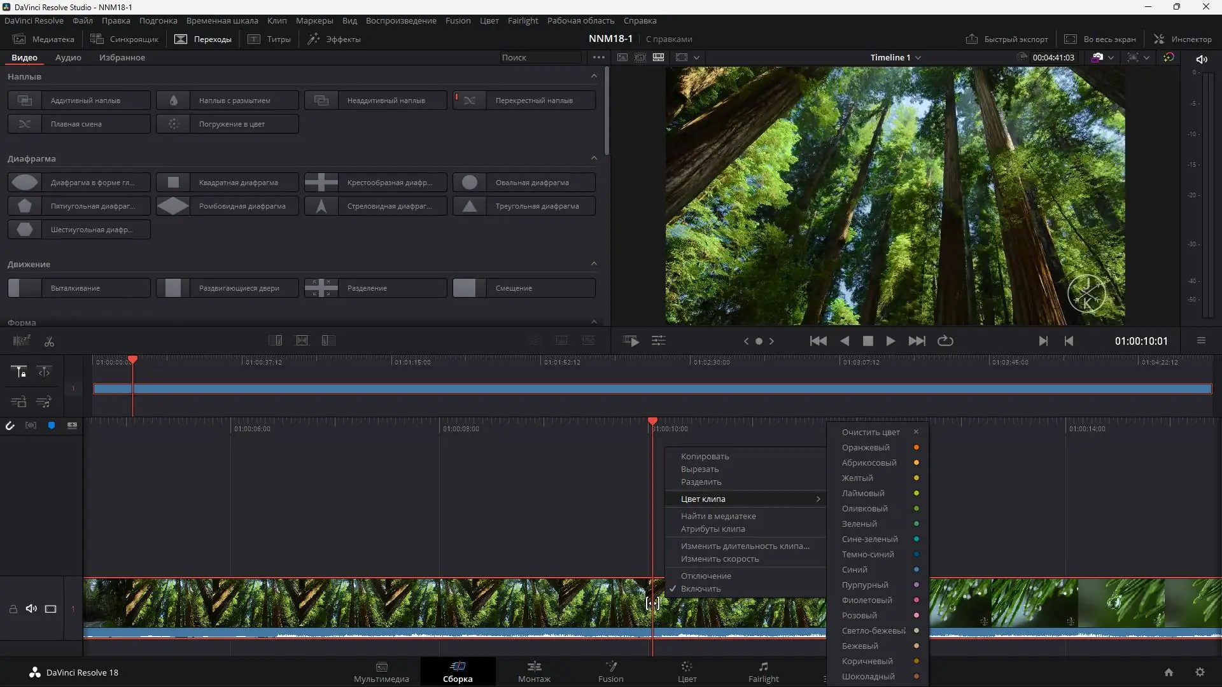
Task: Toggle the blue marker flag tool
Action: coord(52,425)
